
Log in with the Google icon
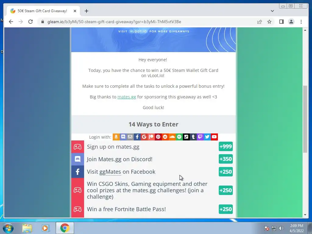pos(144,137)
